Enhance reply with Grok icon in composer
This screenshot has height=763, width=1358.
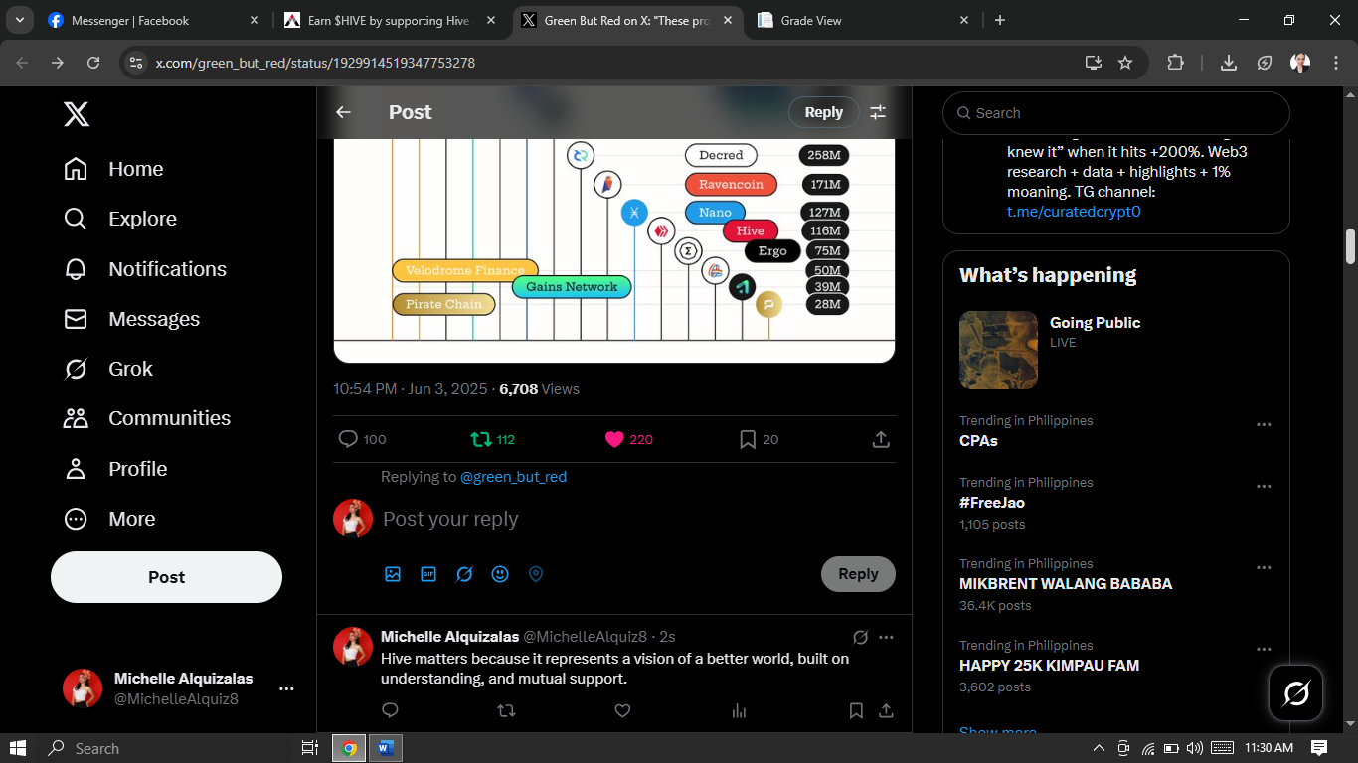[x=464, y=574]
